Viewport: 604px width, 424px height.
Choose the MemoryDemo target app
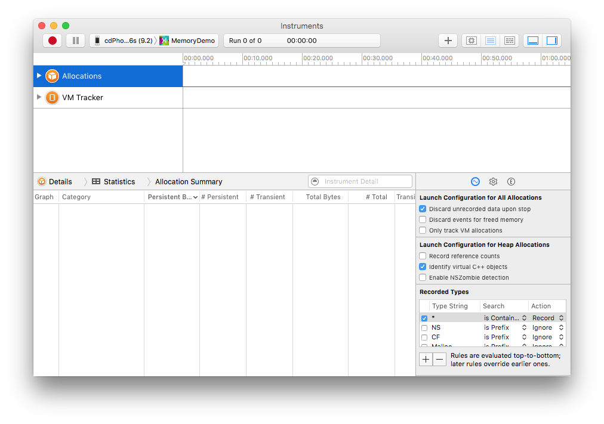187,41
